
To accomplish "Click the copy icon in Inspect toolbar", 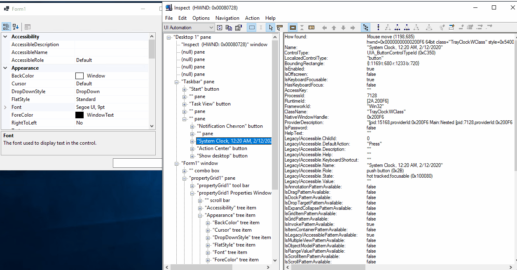I will [x=229, y=28].
